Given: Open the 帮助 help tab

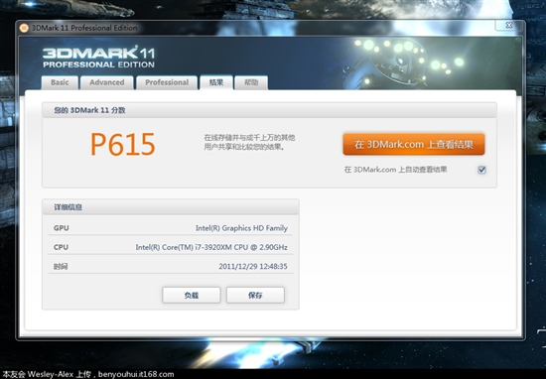Looking at the screenshot, I should pyautogui.click(x=251, y=82).
